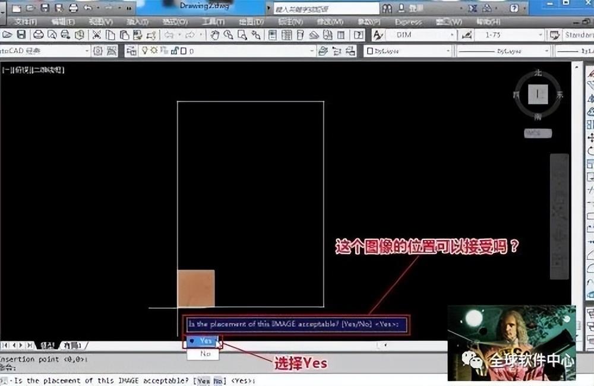Screen dimensions: 594x386
Task: Click the ByLayer color swatch square
Action: click(x=370, y=50)
